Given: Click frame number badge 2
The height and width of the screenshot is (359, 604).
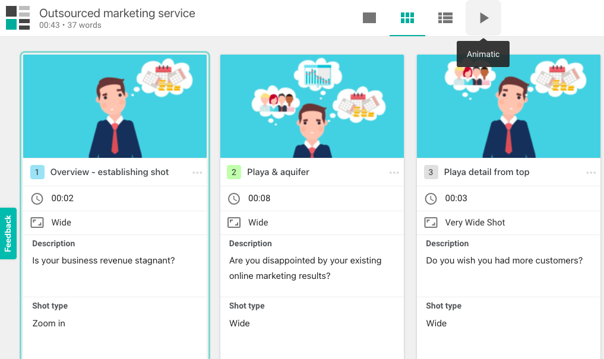Looking at the screenshot, I should (234, 172).
